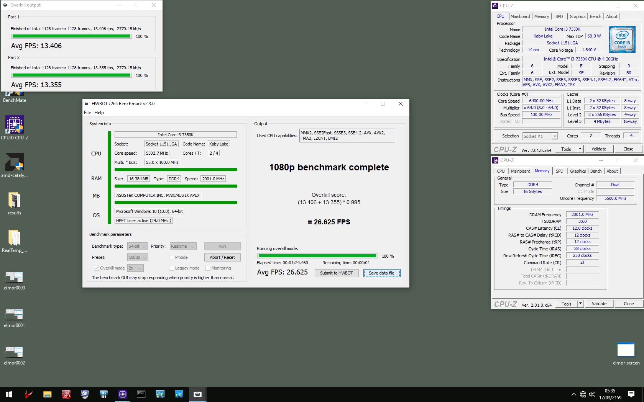Switch to Graphics tab in CPU-Z memory timings window
This screenshot has height=402, width=644.
[x=578, y=171]
